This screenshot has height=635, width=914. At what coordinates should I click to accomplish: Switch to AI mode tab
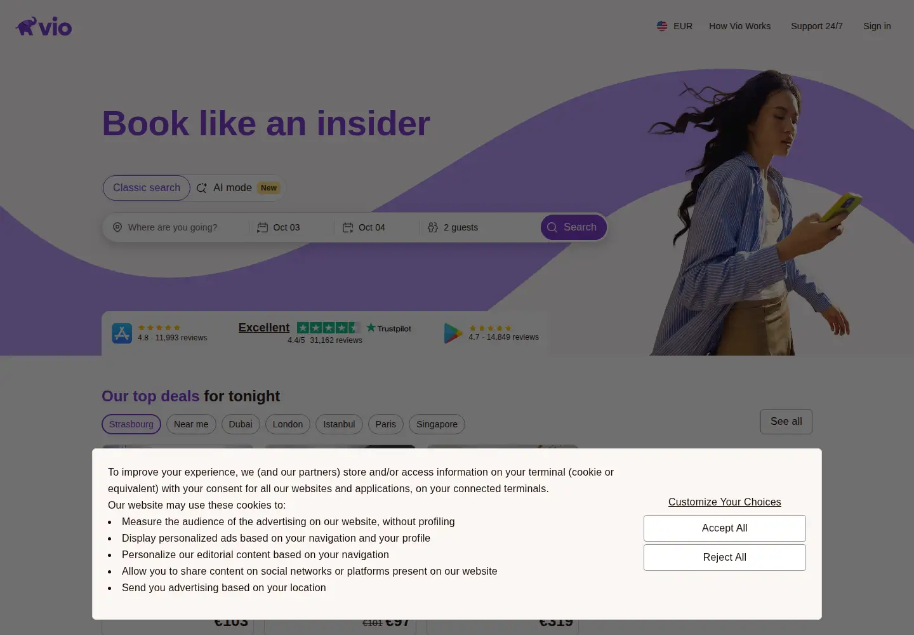(239, 188)
